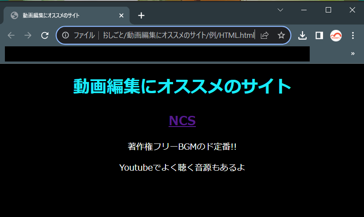Bookmark this page with the star icon
Screen dimensions: 364x217
(281, 36)
